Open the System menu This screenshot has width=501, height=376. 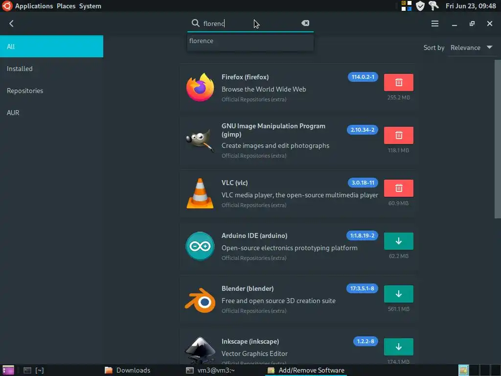point(90,6)
